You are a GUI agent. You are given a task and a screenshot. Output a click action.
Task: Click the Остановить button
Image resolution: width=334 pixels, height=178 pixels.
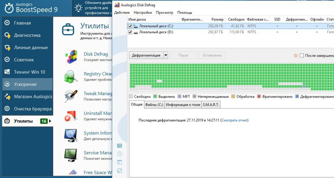tap(212, 55)
